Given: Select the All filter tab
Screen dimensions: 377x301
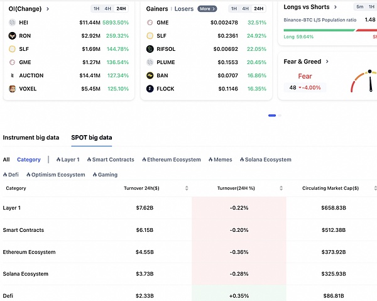Looking at the screenshot, I should tap(6, 160).
